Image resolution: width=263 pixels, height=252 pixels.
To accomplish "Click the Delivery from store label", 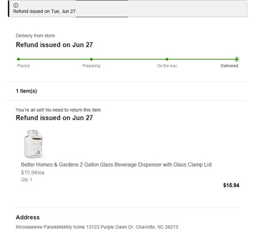I will tap(35, 36).
